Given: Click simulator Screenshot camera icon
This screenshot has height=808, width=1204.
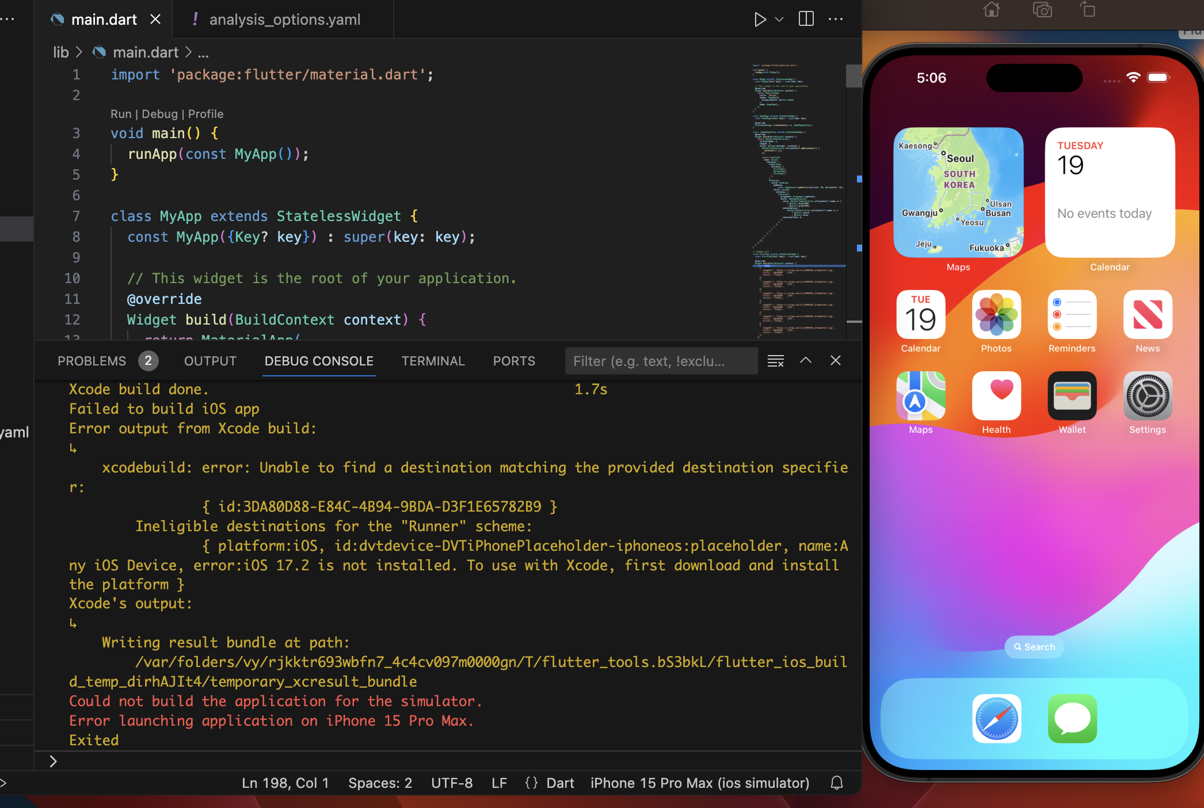Looking at the screenshot, I should pos(1042,10).
